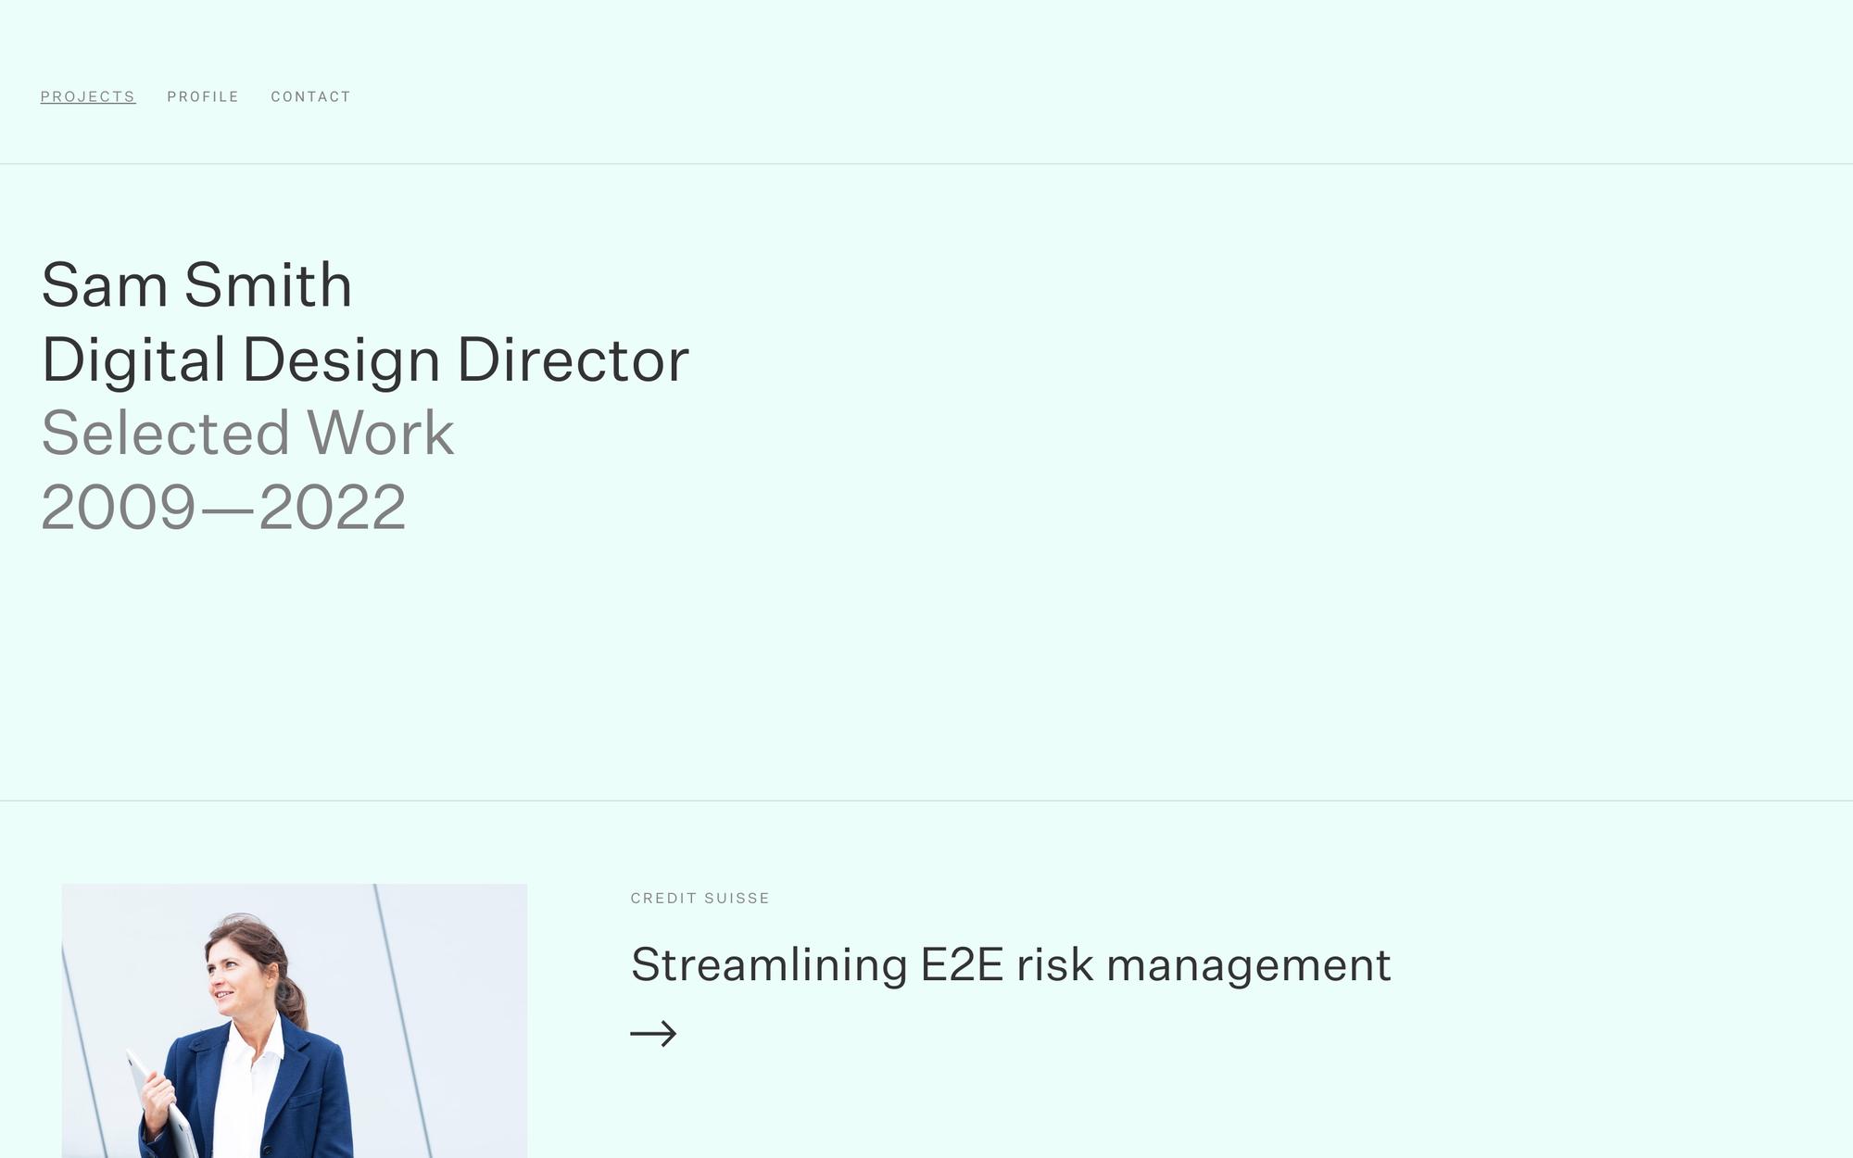
Task: Click the year 2022 in the heading
Action: pos(333,508)
